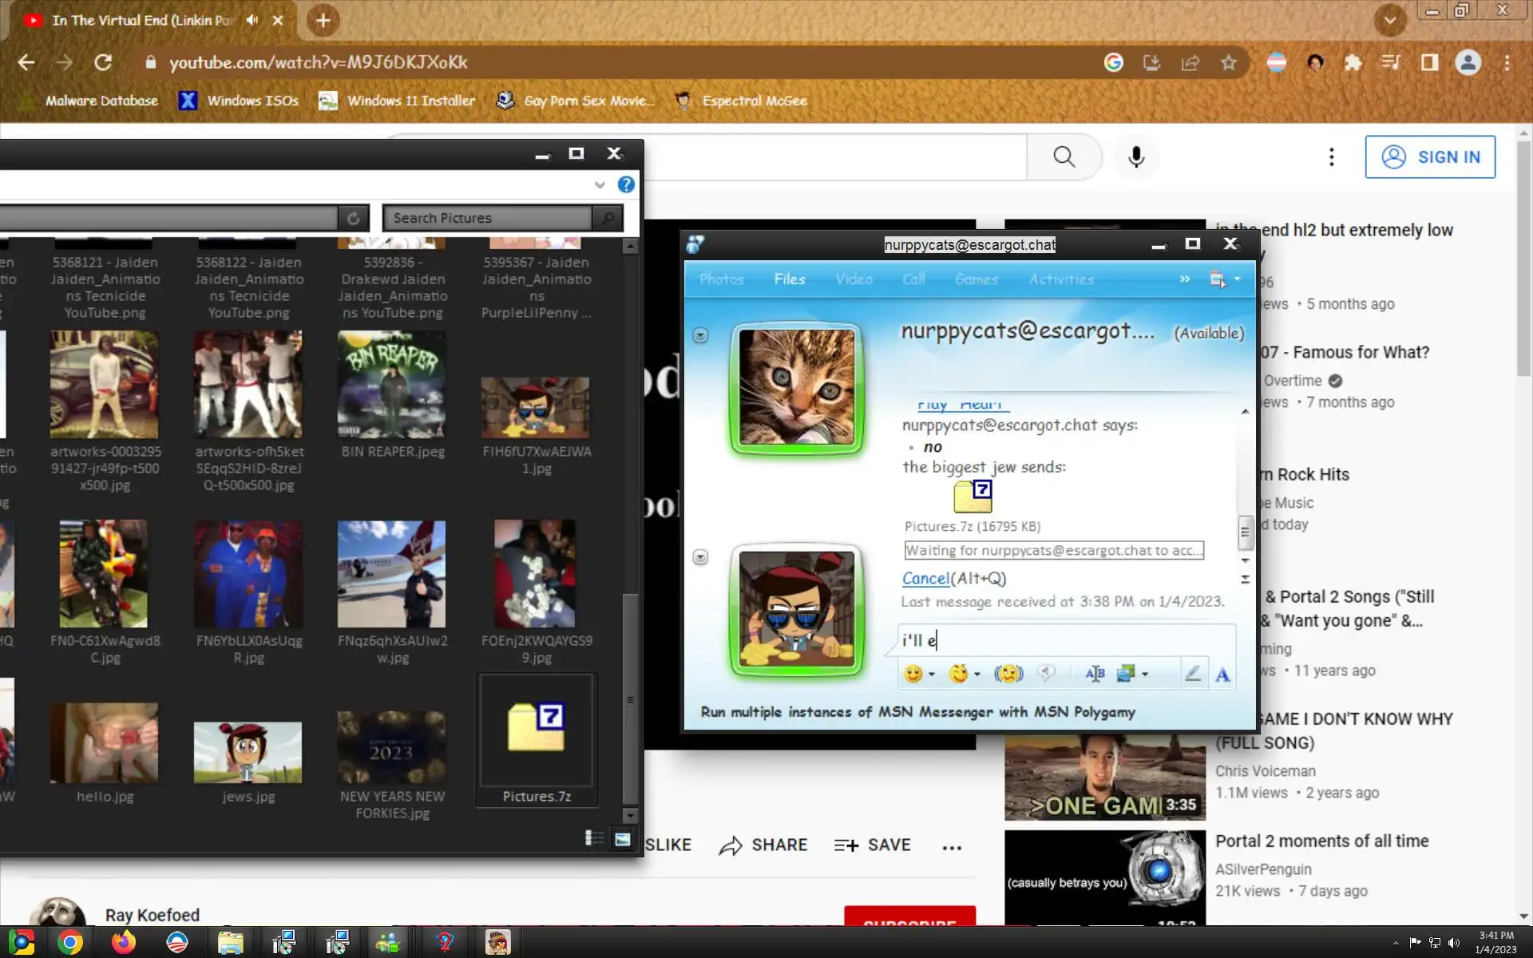Switch Explorer to large thumbnails view
1533x958 pixels.
click(x=623, y=838)
